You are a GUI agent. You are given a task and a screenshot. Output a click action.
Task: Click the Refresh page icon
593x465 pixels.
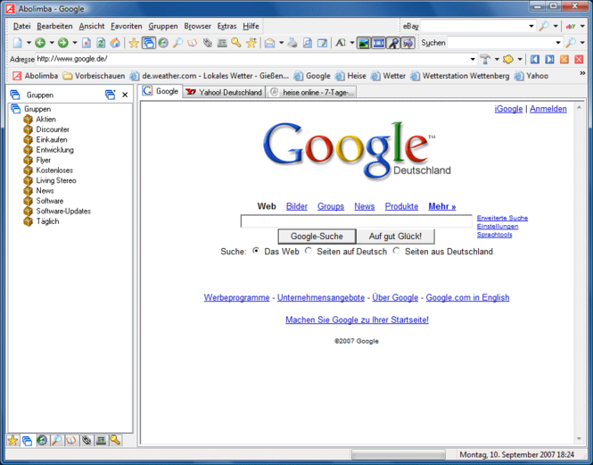coord(101,43)
